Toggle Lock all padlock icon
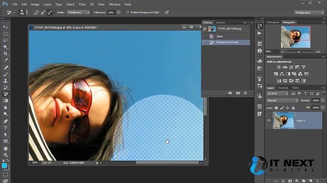Viewport: 327px width, 183px height. (293, 108)
